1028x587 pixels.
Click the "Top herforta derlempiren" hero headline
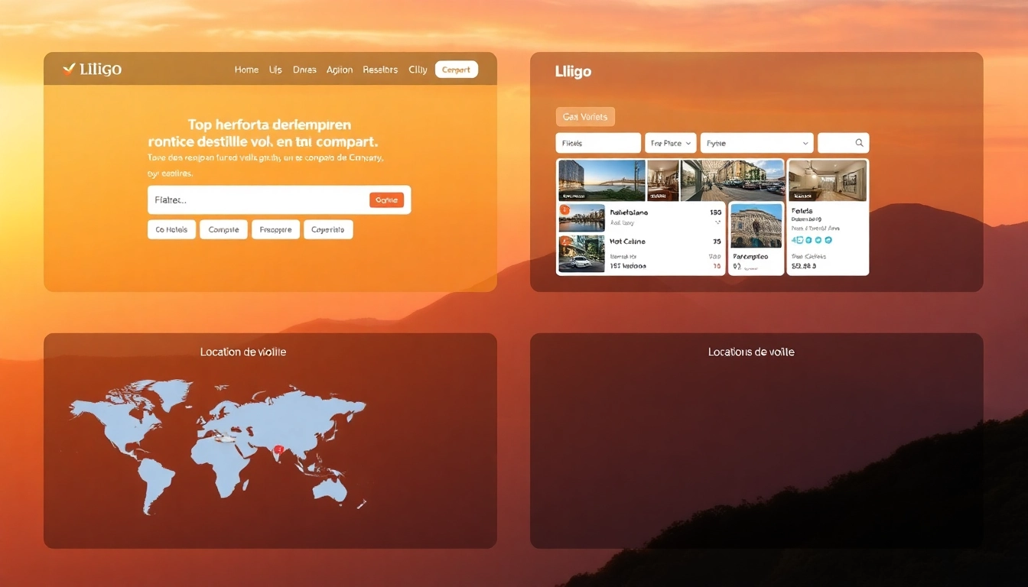pos(269,125)
